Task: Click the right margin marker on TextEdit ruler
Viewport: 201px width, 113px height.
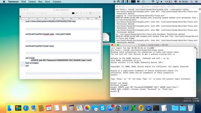Action: (100, 17)
